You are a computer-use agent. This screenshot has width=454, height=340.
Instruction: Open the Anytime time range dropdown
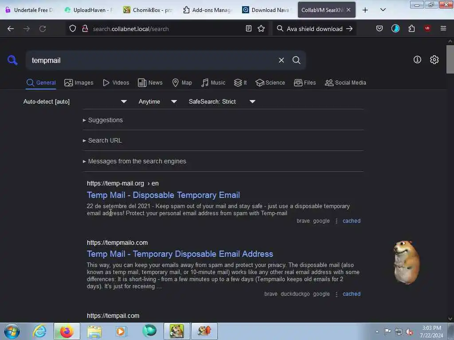157,101
